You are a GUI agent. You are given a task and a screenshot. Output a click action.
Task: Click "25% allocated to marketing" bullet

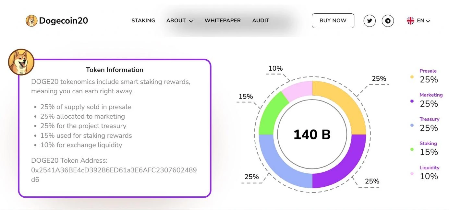[82, 116]
